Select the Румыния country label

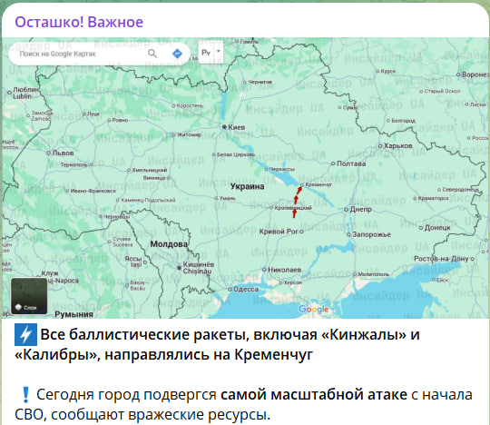tap(74, 314)
